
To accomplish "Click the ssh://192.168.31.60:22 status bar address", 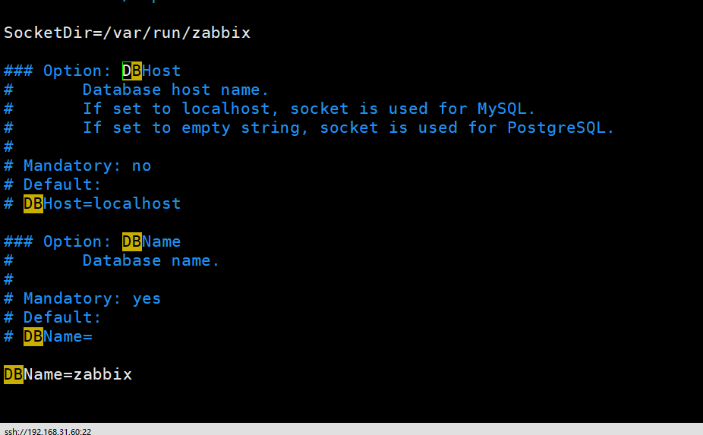I will point(47,430).
